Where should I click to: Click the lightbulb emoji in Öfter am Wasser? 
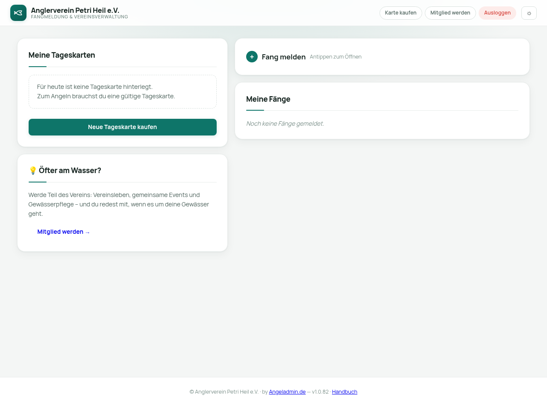pyautogui.click(x=33, y=171)
